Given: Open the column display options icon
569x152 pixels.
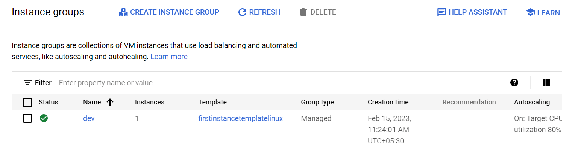Looking at the screenshot, I should pyautogui.click(x=547, y=83).
